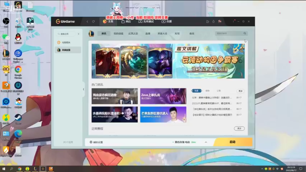Viewport: 306px width, 172px height.
Task: Select the QQ penguin desktop icon
Action: 18,39
